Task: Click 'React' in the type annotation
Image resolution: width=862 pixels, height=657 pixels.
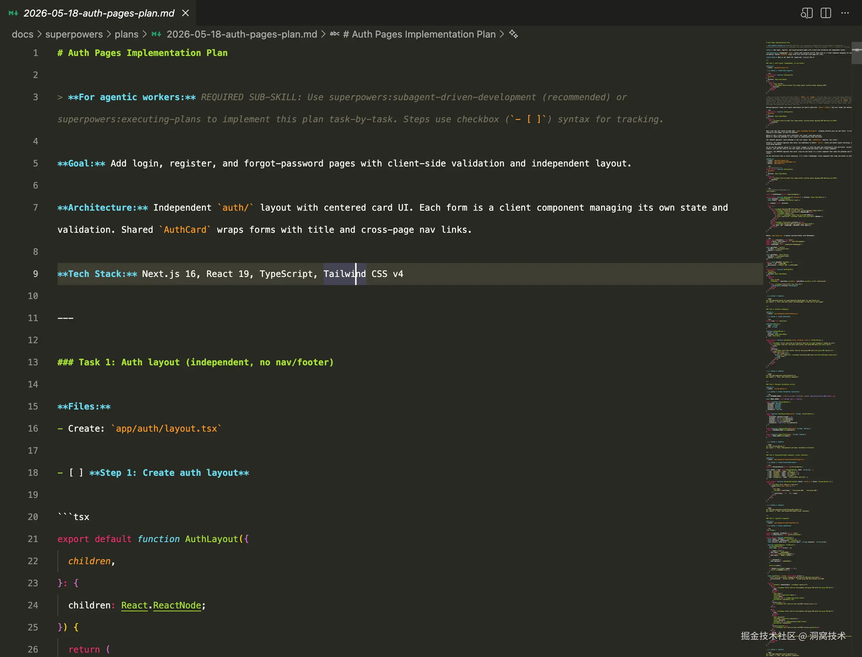Action: (x=134, y=605)
